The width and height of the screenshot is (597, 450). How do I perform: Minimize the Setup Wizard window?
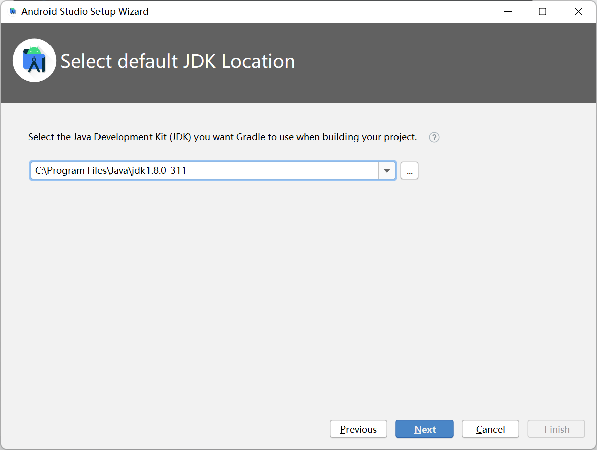click(508, 12)
